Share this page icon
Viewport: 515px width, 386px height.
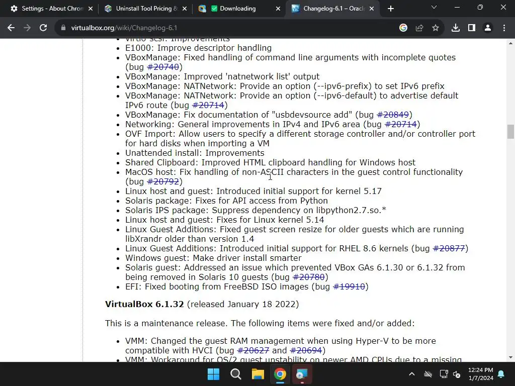(x=419, y=28)
